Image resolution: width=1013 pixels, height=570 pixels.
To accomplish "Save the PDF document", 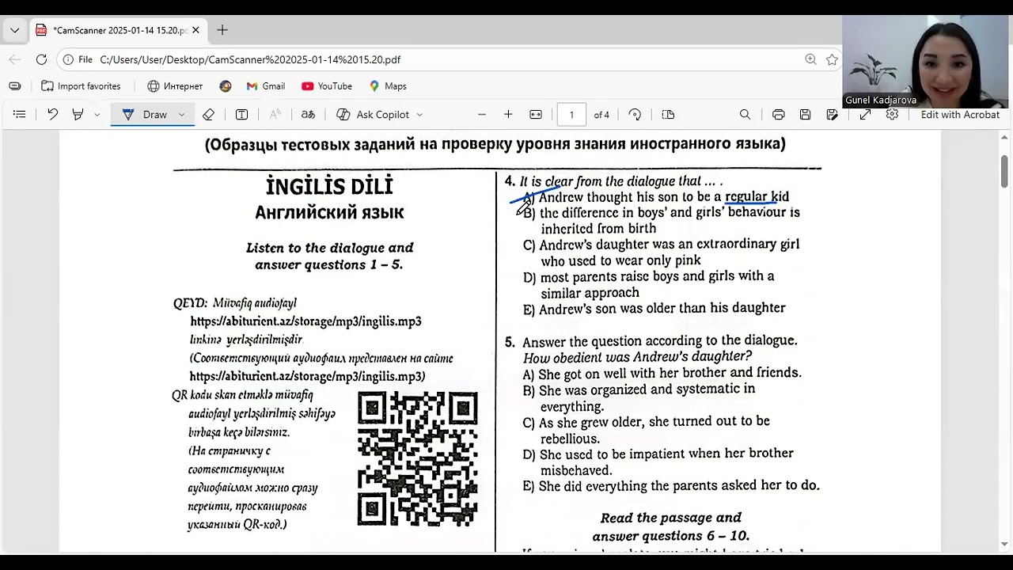I will pos(805,115).
